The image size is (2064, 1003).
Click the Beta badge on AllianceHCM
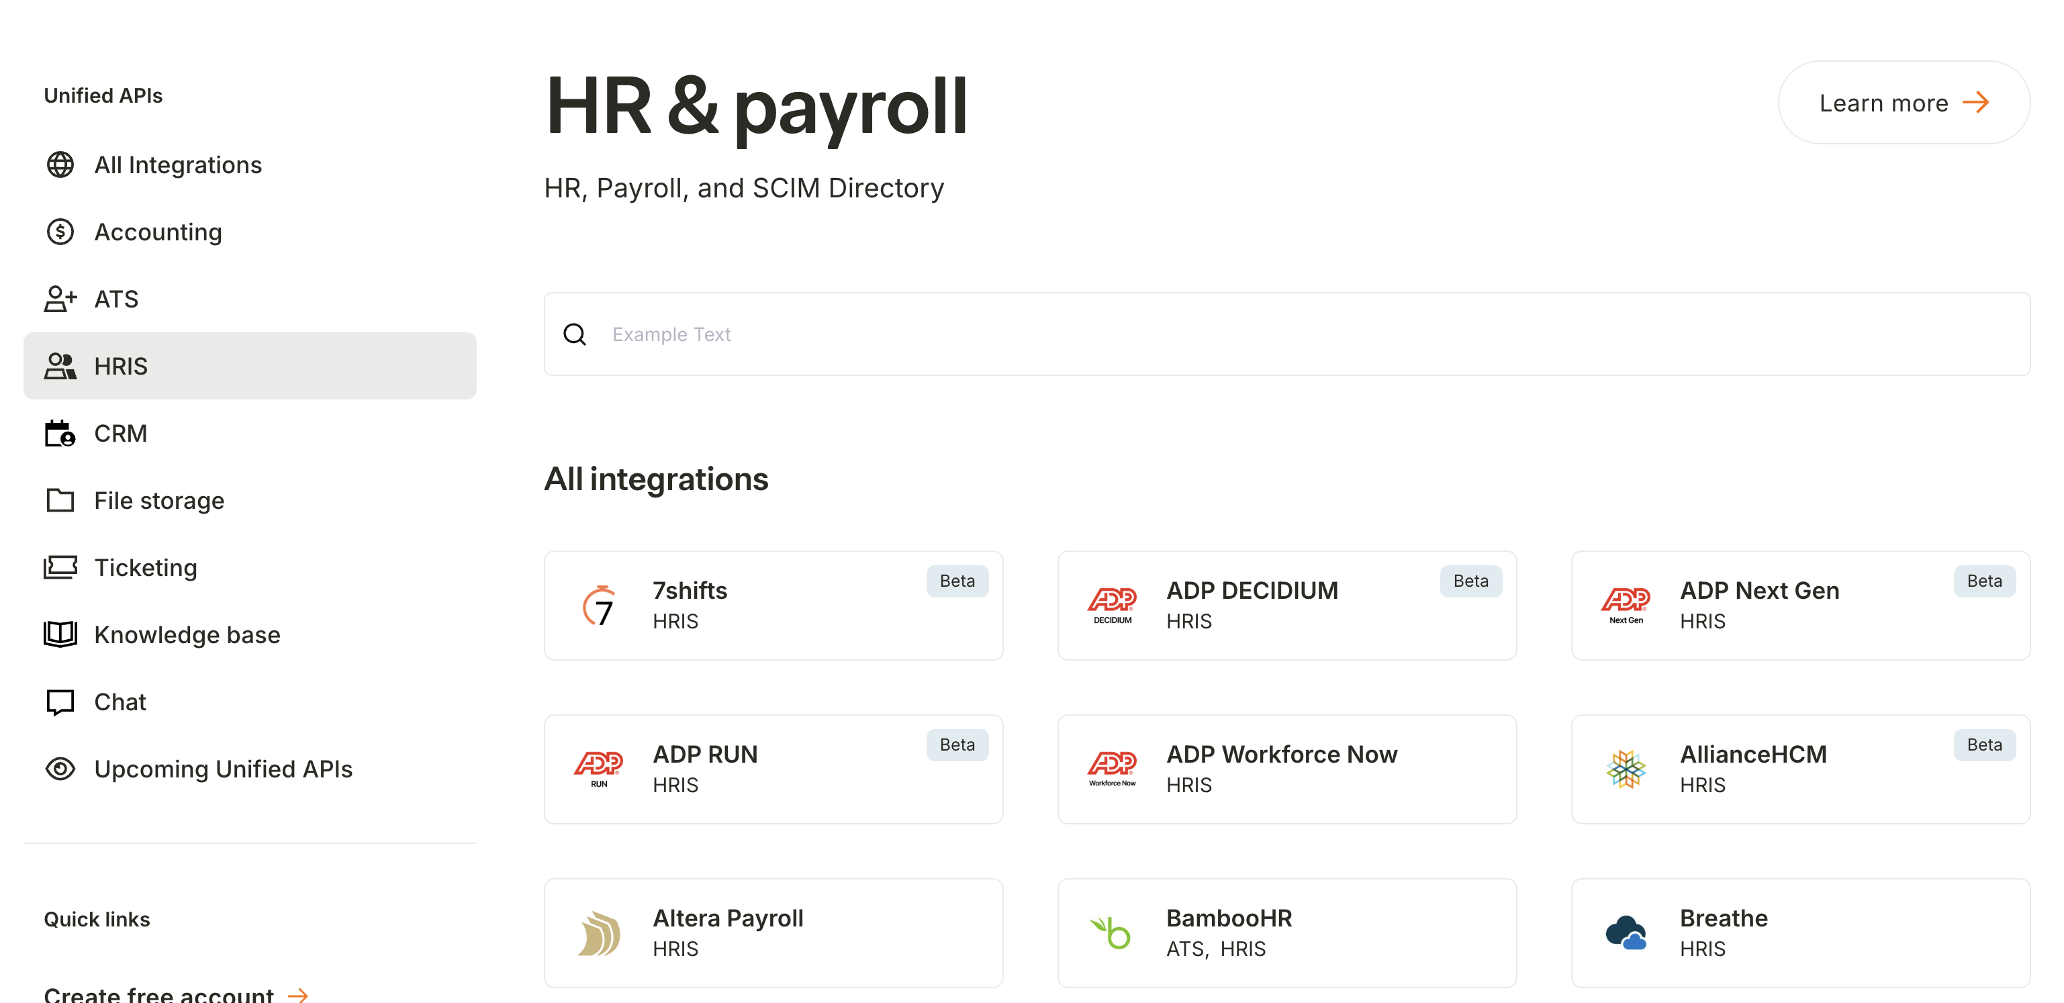point(1985,745)
